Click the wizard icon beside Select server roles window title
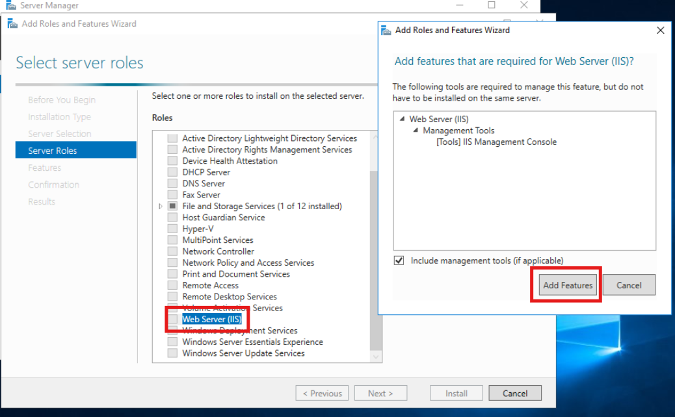The width and height of the screenshot is (675, 417). point(12,23)
